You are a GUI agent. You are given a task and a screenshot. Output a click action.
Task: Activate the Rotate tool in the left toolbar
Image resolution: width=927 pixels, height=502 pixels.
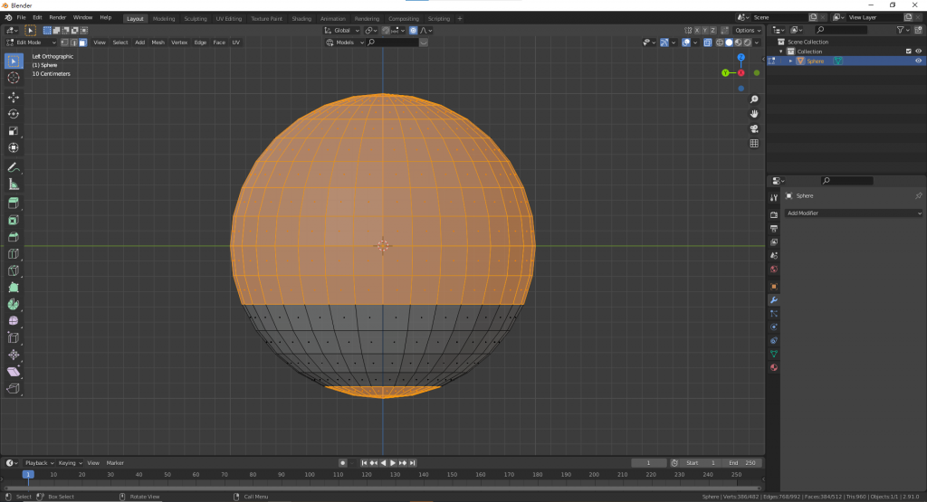click(x=14, y=114)
